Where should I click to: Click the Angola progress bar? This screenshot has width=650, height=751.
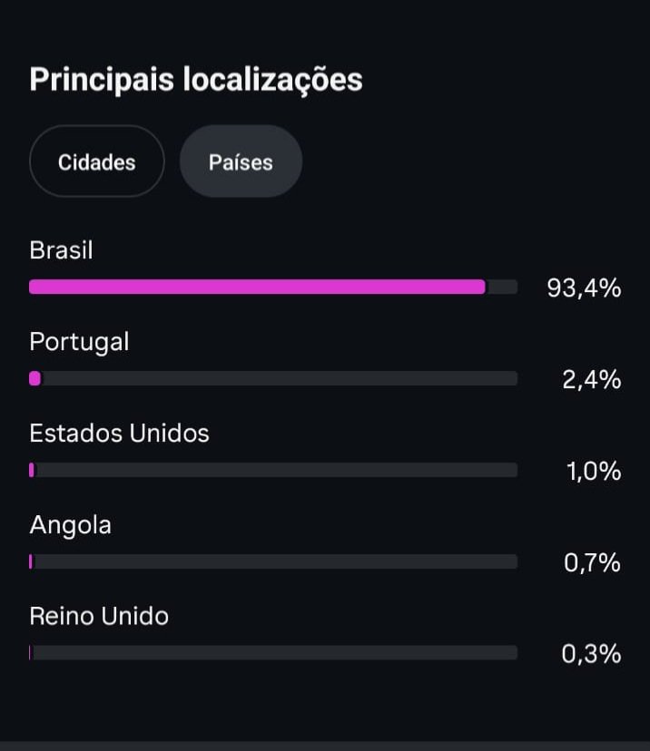[273, 561]
